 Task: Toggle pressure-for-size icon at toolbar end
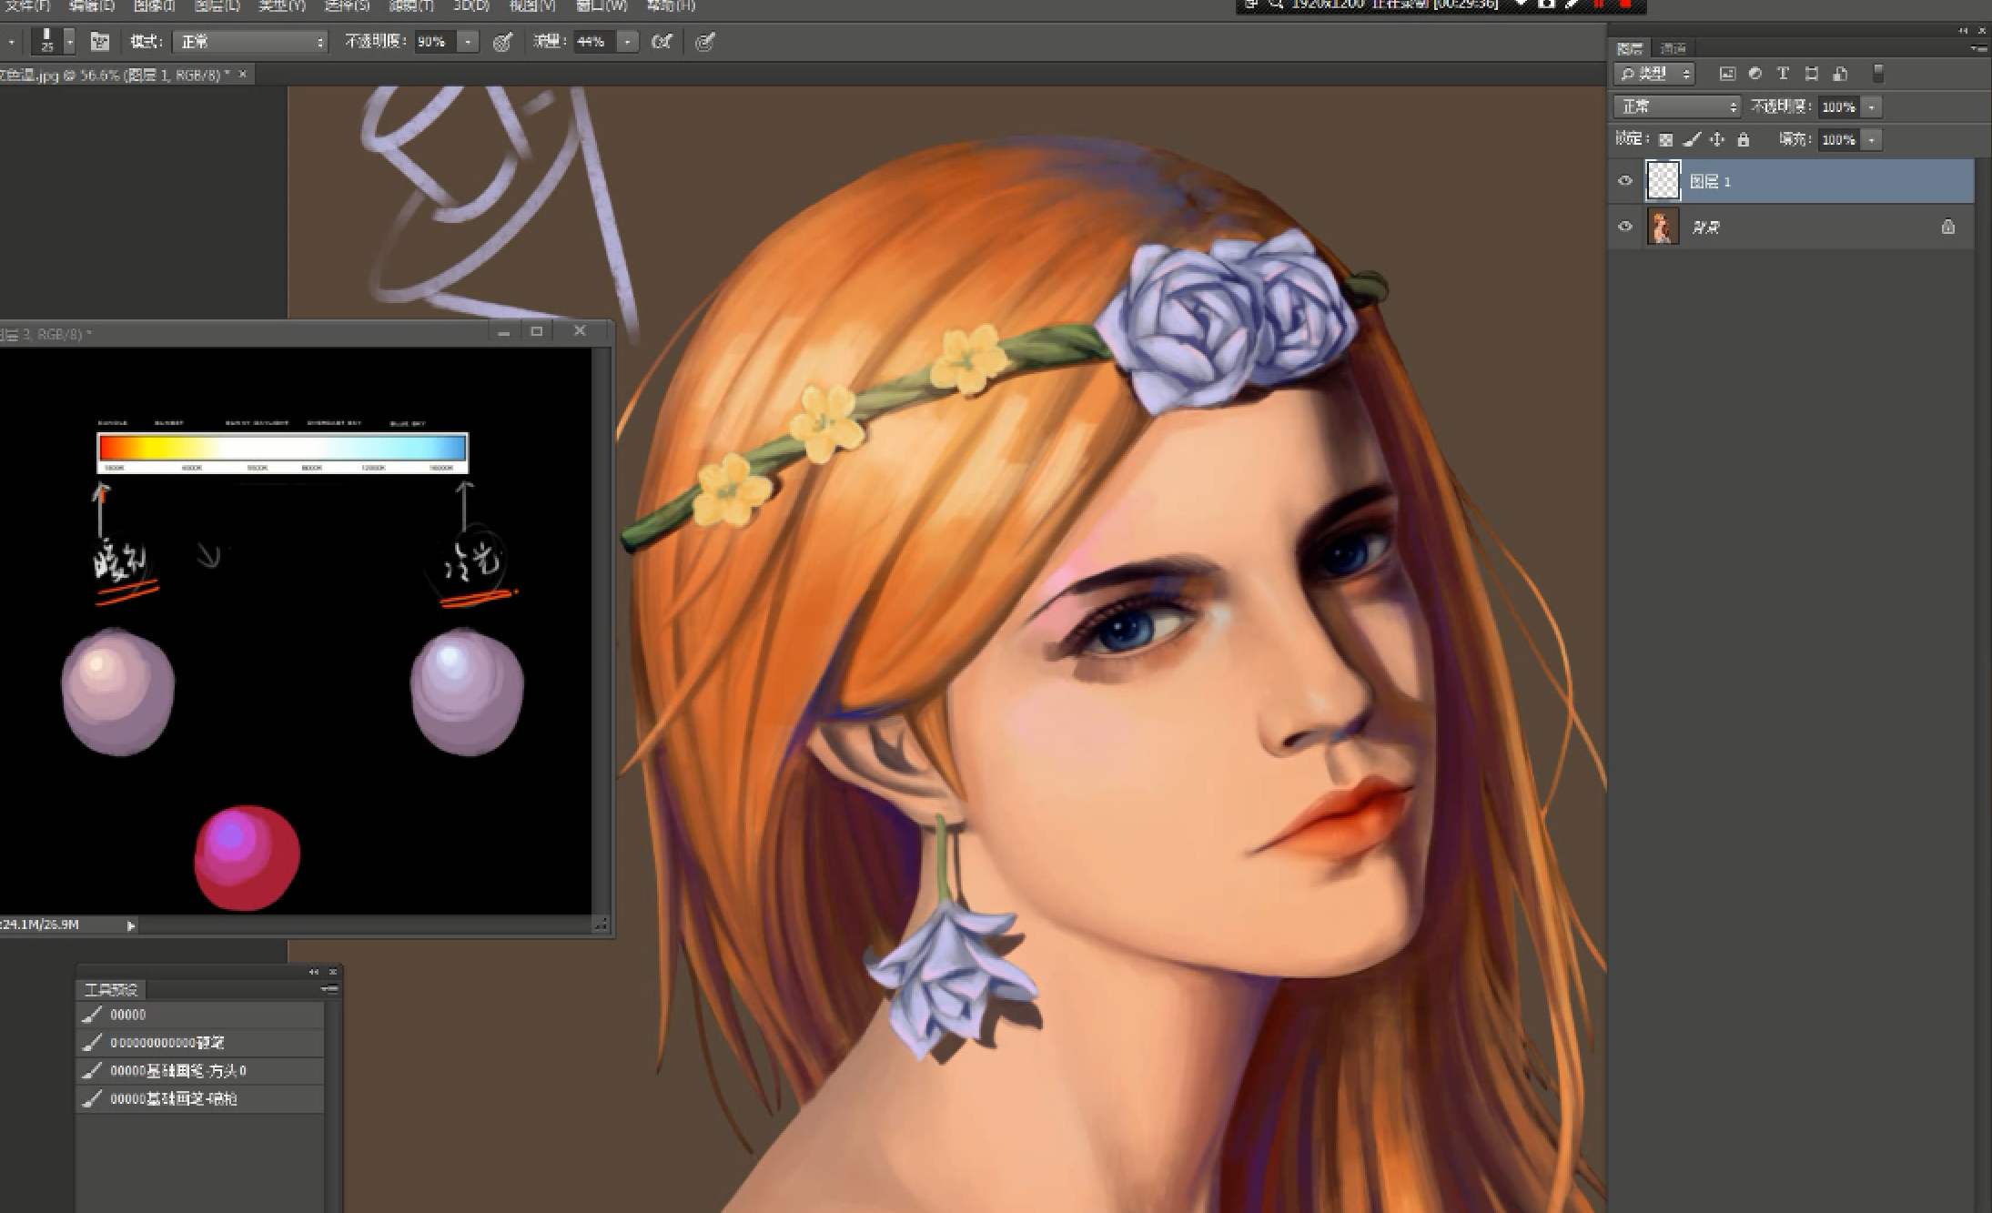coord(704,42)
